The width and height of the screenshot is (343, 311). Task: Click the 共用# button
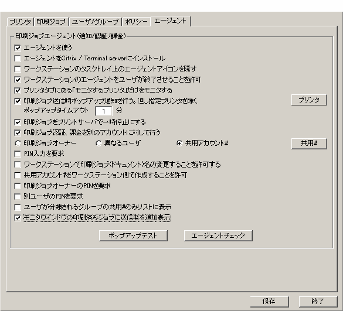tap(309, 143)
